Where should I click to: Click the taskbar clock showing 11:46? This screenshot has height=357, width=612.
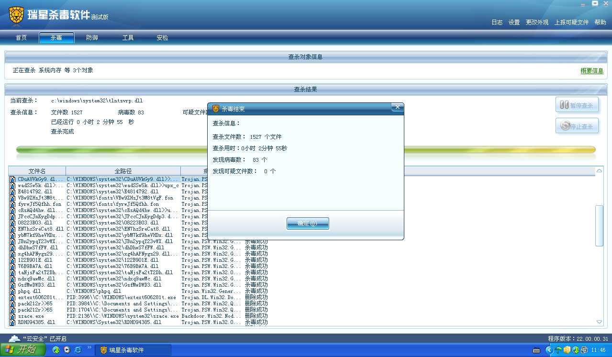[599, 350]
